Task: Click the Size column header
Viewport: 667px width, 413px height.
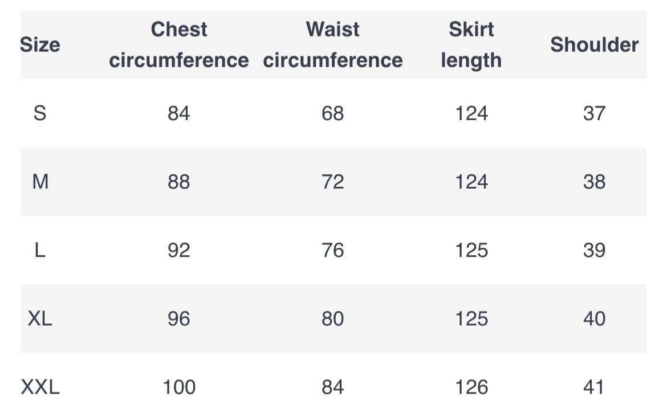Action: coord(40,45)
